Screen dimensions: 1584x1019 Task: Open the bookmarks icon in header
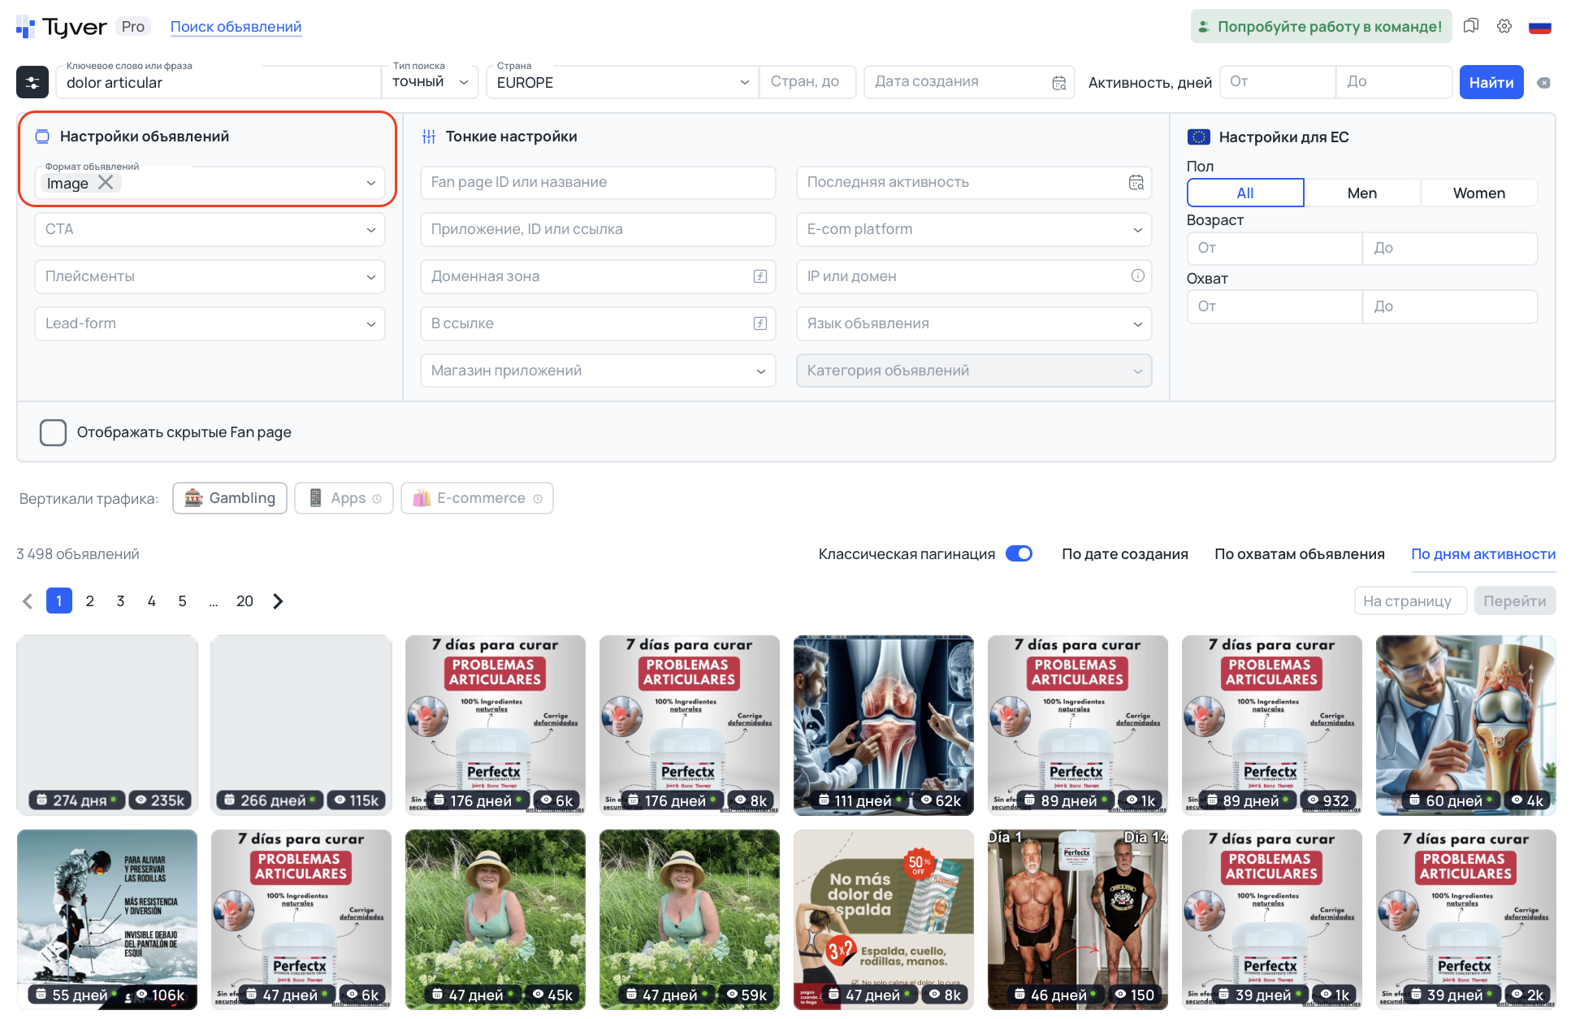(1470, 26)
